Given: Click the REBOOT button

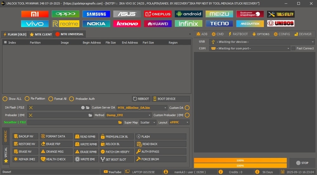Looking at the screenshot, I should click(x=141, y=99).
